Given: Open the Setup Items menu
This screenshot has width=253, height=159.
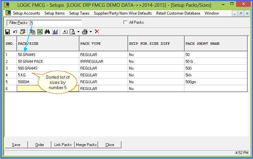Looking at the screenshot, I should (x=55, y=13).
